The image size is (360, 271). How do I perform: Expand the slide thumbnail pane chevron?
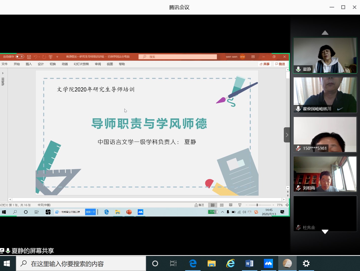tap(3, 73)
